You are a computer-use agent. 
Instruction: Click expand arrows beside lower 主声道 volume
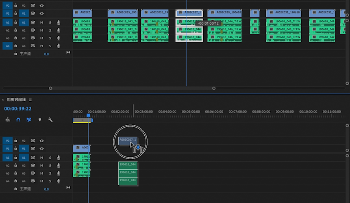pyautogui.click(x=68, y=188)
